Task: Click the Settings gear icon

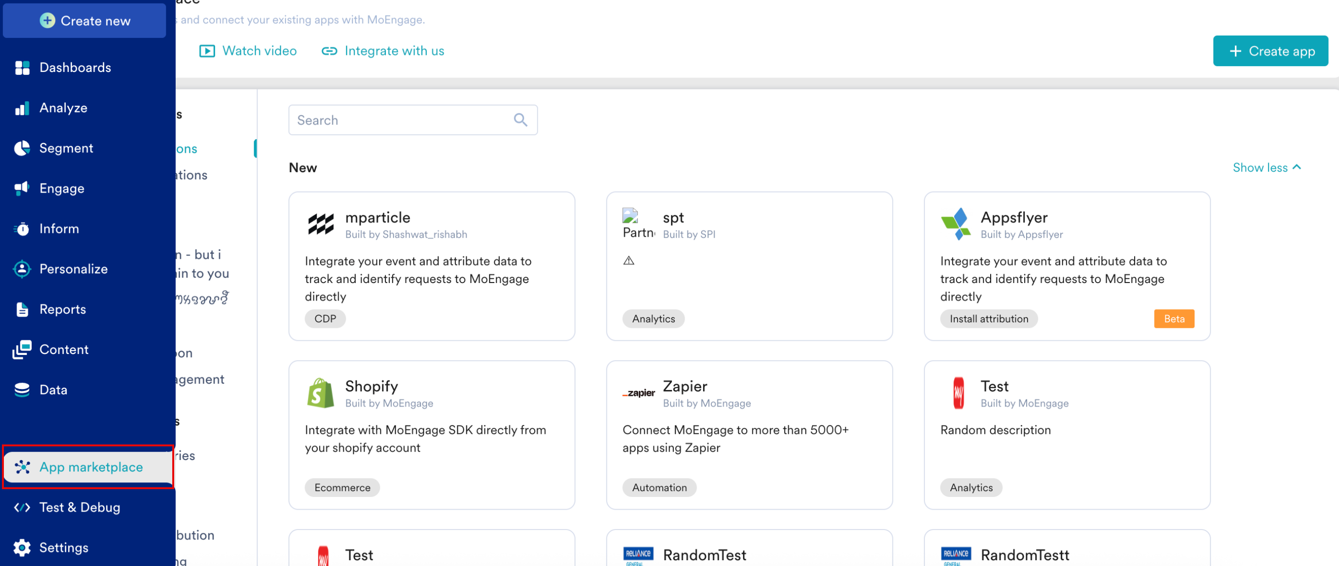Action: point(22,548)
